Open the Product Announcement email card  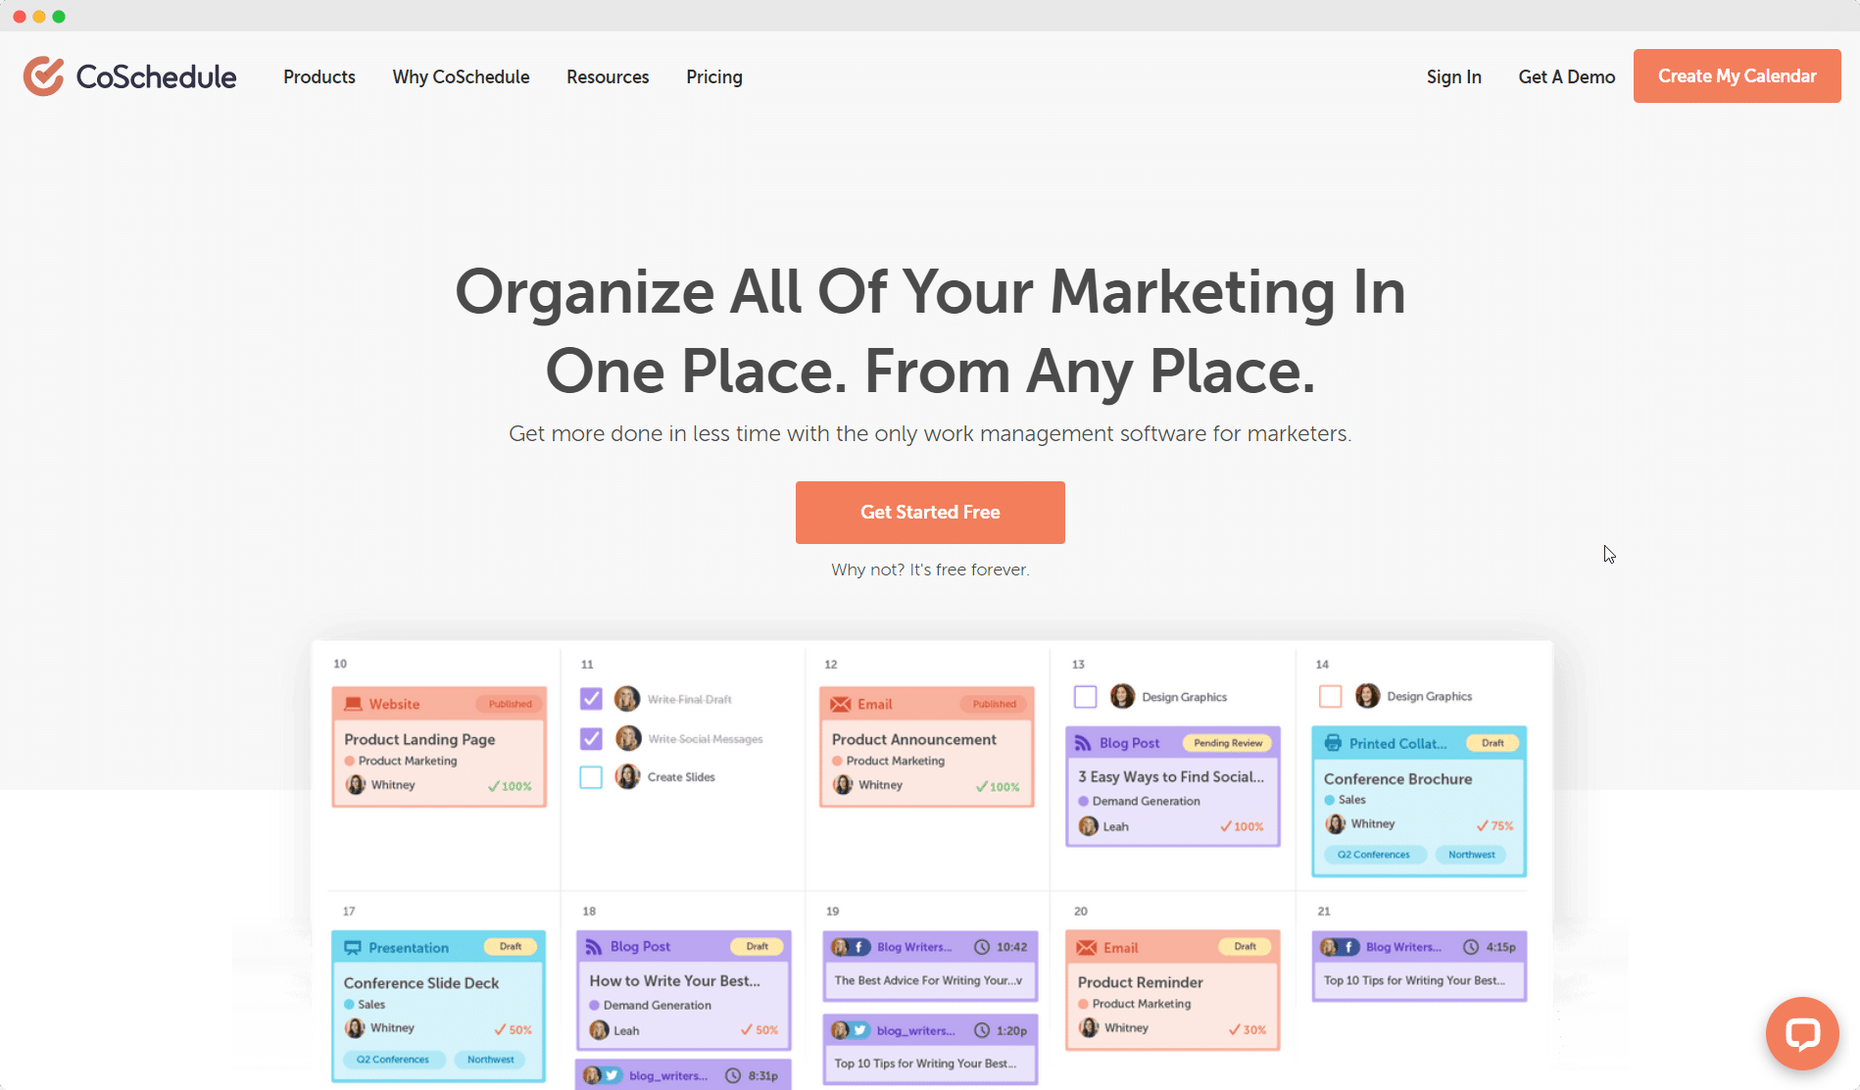click(x=927, y=747)
